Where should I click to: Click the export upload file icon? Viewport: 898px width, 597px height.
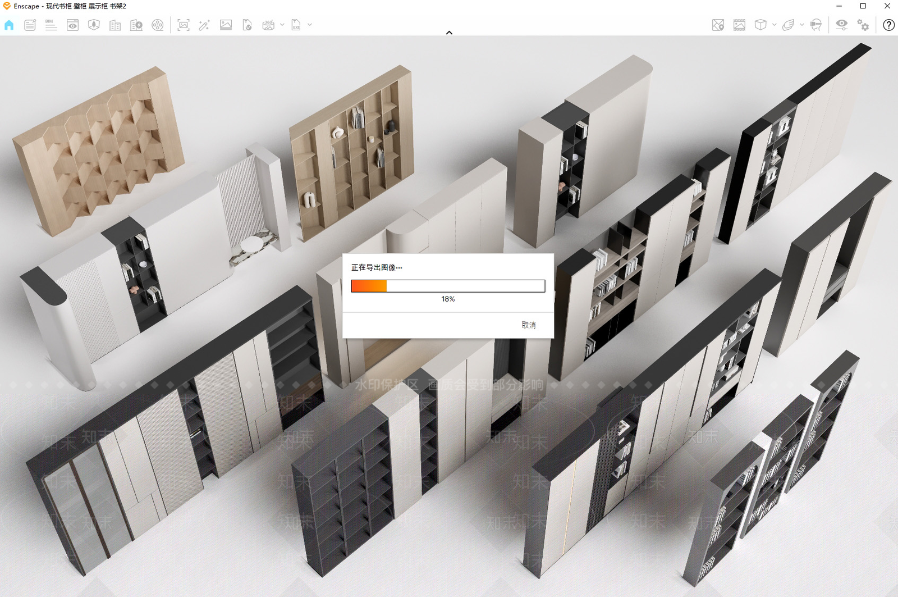click(x=247, y=25)
